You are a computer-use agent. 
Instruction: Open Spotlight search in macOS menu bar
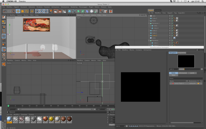[202, 1]
